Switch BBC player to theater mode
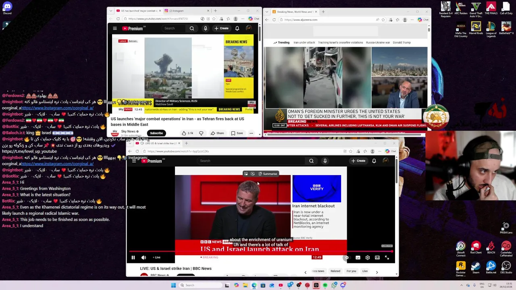 click(x=377, y=257)
